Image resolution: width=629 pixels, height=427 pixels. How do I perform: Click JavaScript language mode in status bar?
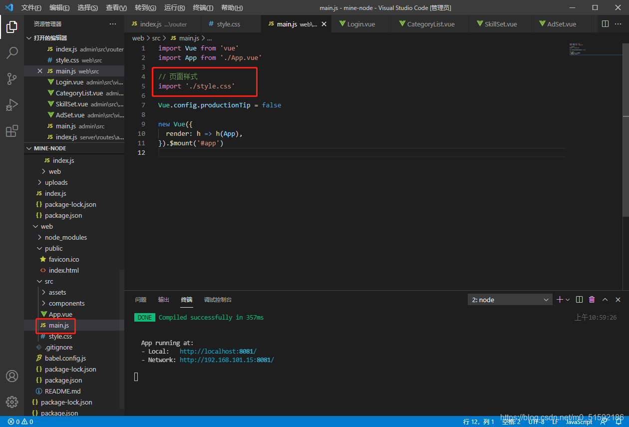coord(579,422)
